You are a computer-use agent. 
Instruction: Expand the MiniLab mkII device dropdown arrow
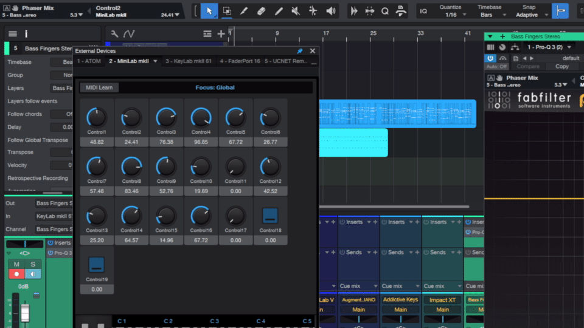tap(156, 61)
